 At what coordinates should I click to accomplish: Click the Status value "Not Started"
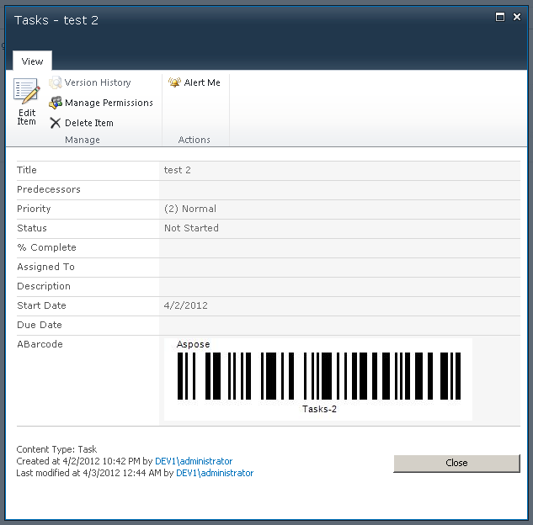(x=191, y=228)
